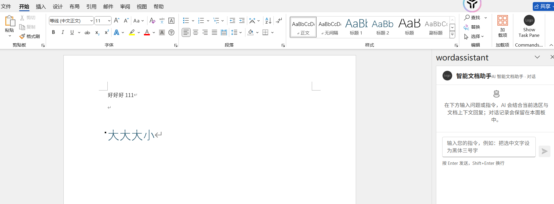Open the 选择 selection menu
The width and height of the screenshot is (554, 204).
(474, 36)
